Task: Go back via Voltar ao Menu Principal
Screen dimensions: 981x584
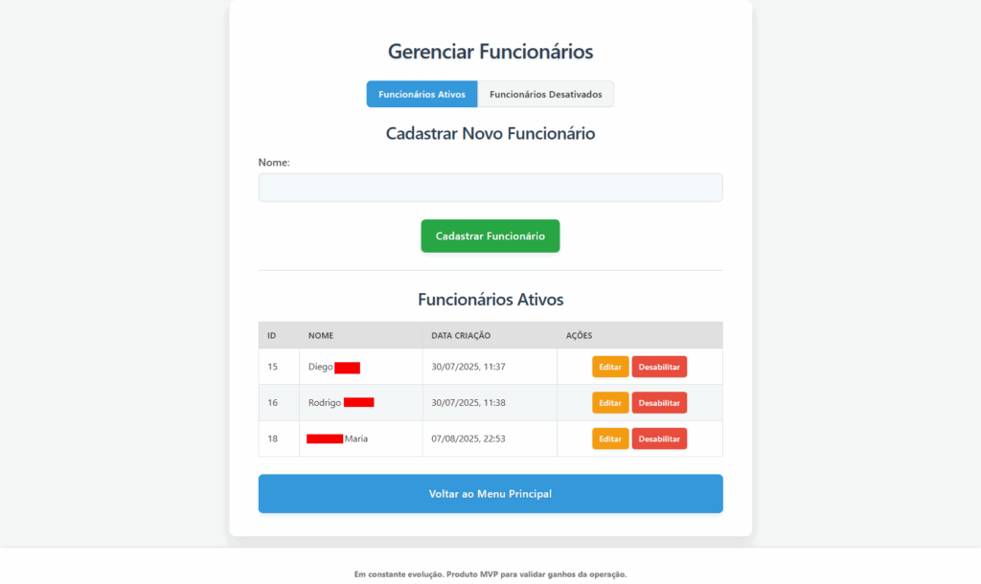Action: tap(490, 494)
